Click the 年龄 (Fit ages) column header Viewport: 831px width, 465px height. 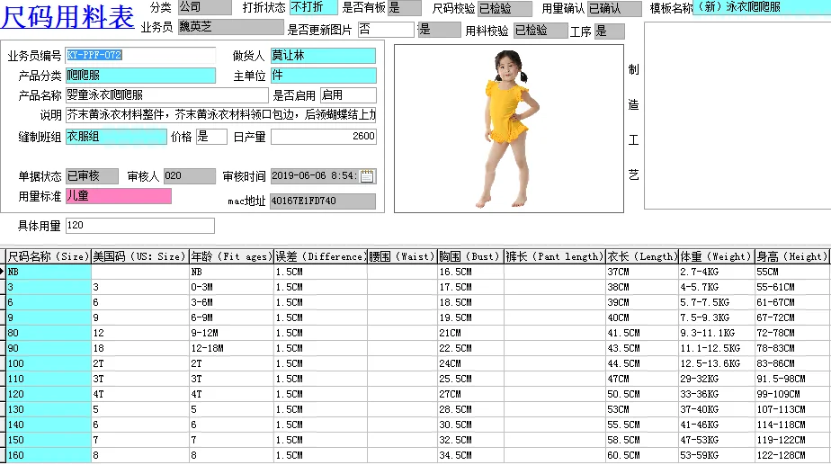point(232,256)
